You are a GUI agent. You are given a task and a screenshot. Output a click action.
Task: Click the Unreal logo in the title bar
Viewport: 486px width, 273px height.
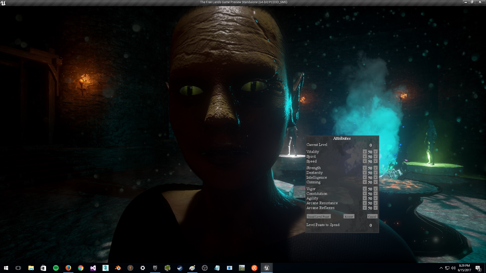pyautogui.click(x=3, y=3)
